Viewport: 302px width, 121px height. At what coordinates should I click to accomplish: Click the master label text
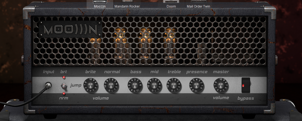[221, 72]
